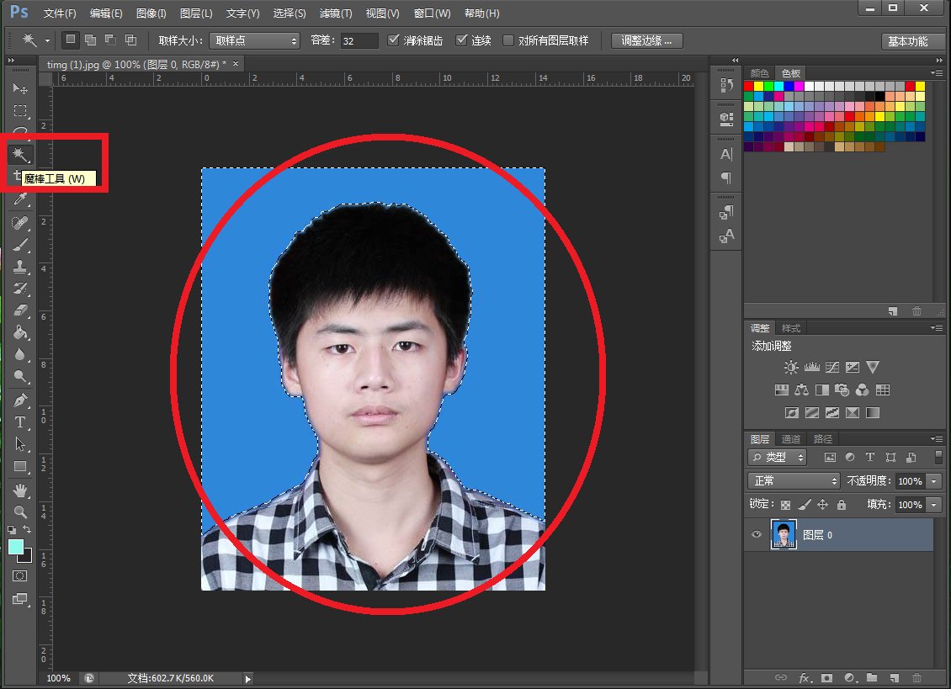Select the Move tool in toolbar

(x=20, y=88)
